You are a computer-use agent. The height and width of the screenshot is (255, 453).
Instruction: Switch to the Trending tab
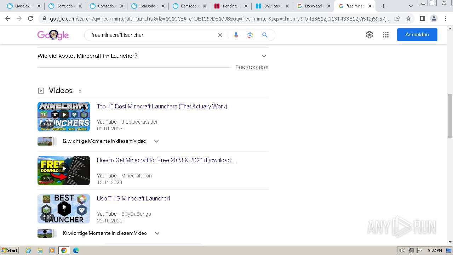point(231,6)
